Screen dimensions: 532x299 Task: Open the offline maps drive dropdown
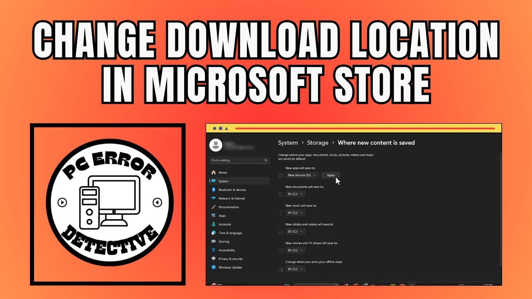coord(296,269)
